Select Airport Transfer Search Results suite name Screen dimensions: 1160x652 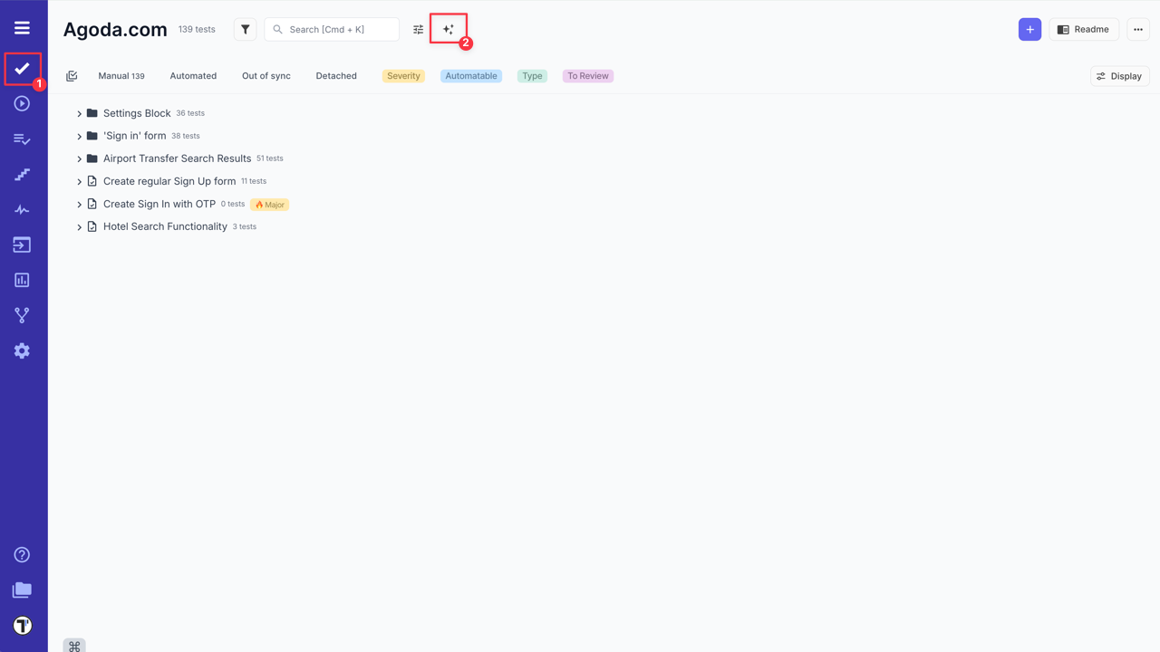pos(178,158)
